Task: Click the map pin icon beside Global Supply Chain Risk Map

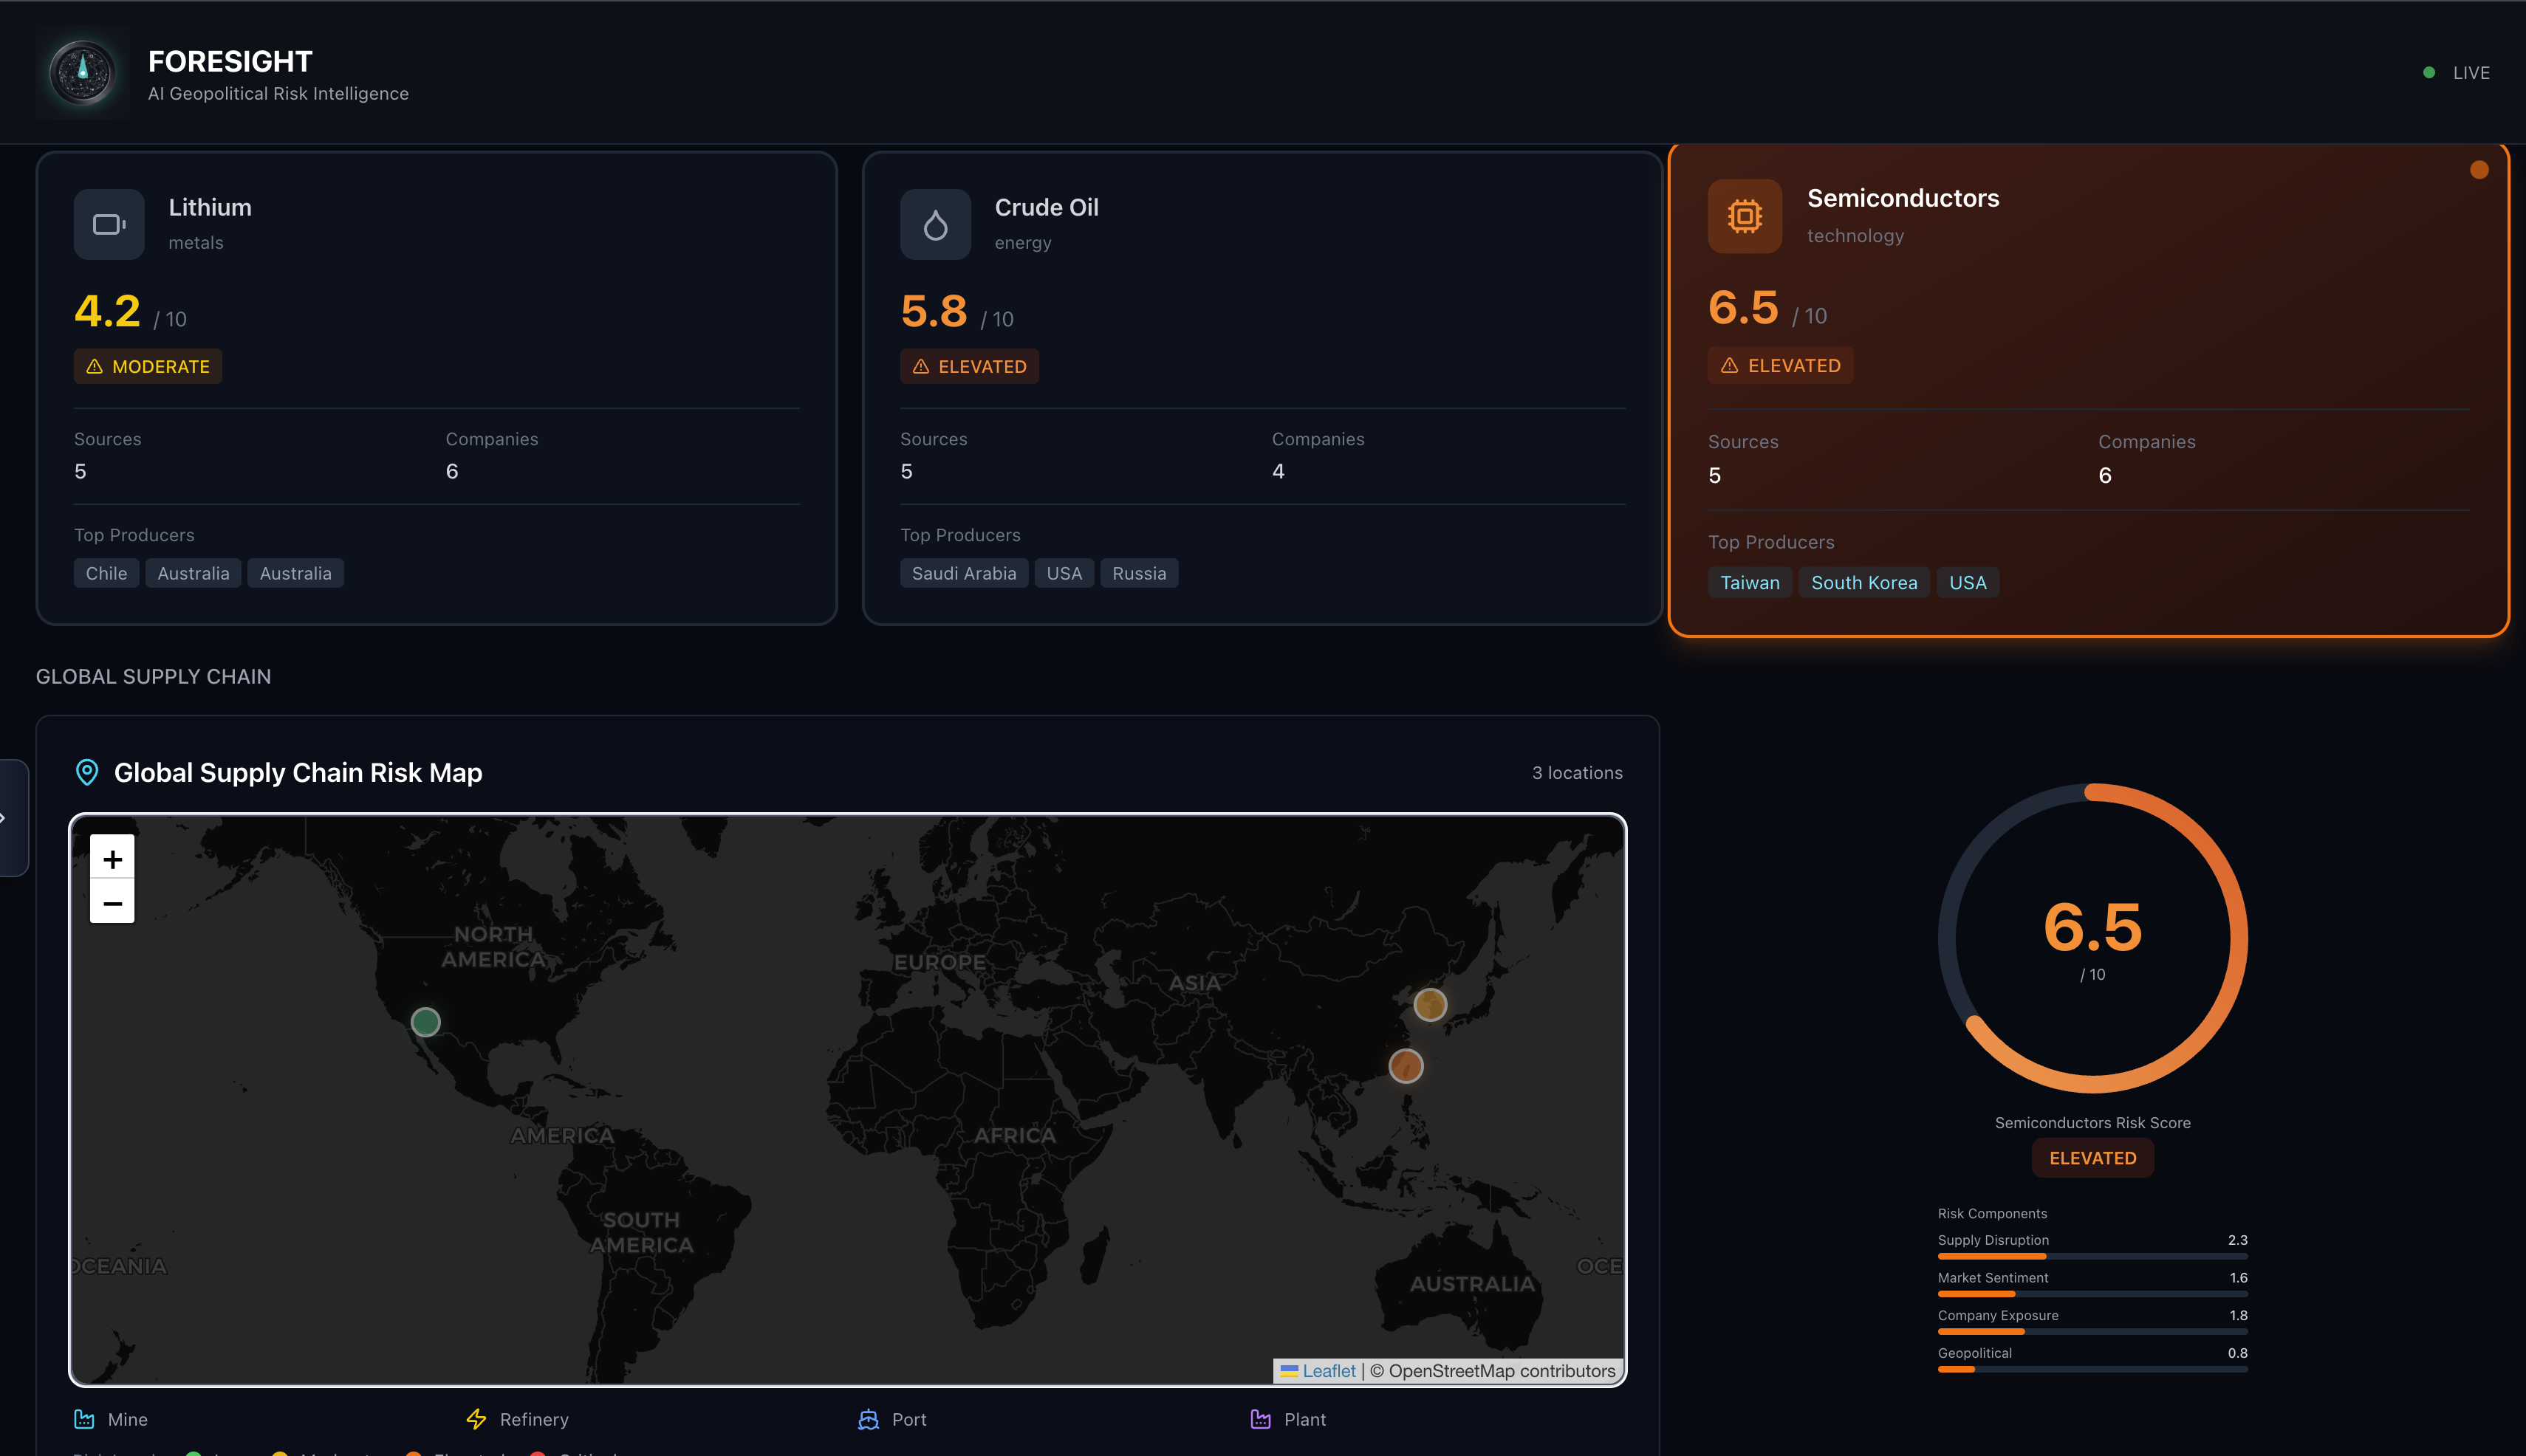Action: 87,772
